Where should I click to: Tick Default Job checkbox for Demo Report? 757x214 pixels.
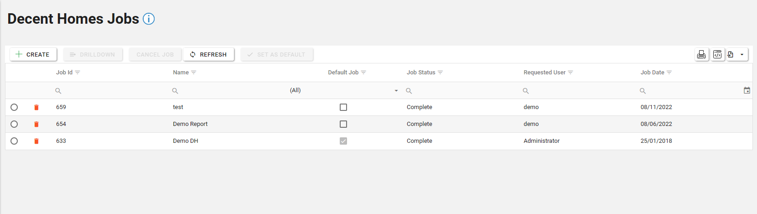(343, 124)
